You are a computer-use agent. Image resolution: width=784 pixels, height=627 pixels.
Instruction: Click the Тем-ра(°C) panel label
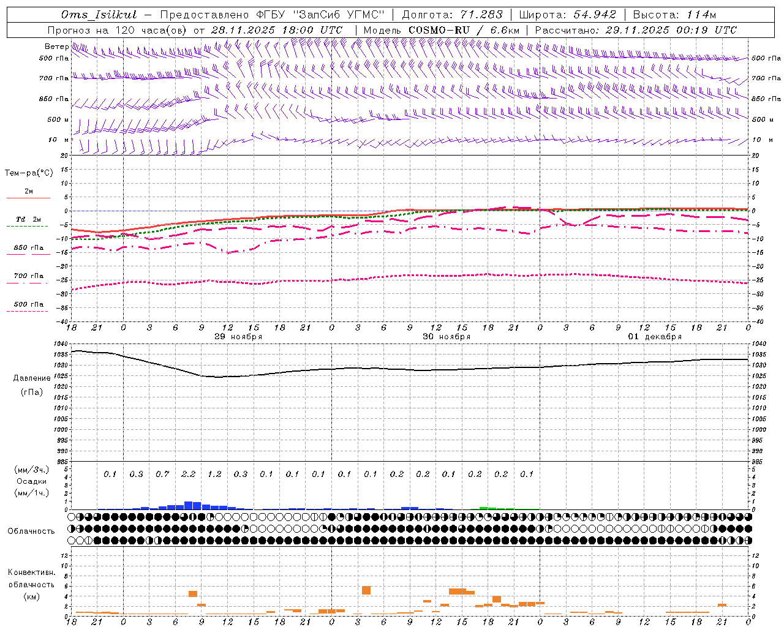point(29,173)
